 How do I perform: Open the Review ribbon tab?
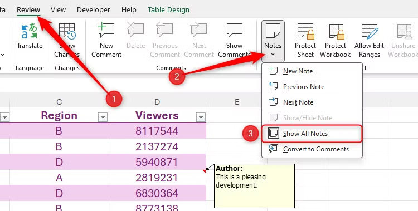point(28,10)
